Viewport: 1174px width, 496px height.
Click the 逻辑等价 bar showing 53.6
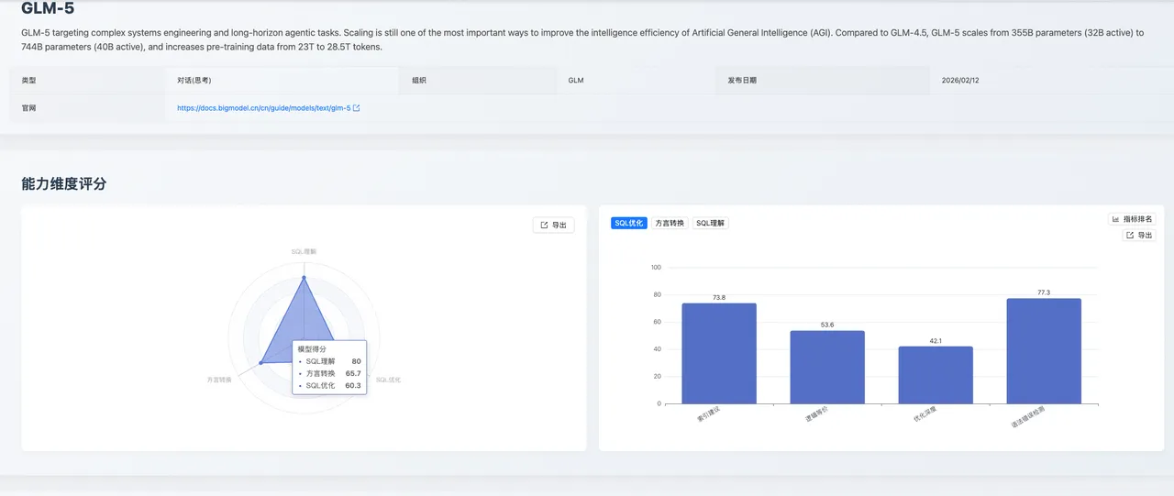pyautogui.click(x=827, y=367)
